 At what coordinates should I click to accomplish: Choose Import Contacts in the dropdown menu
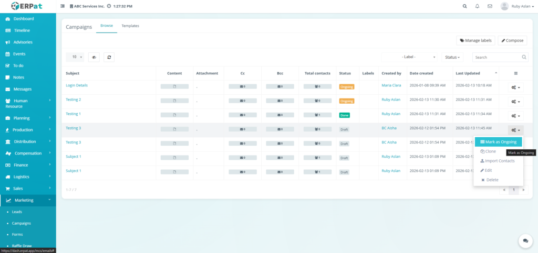[x=499, y=161]
